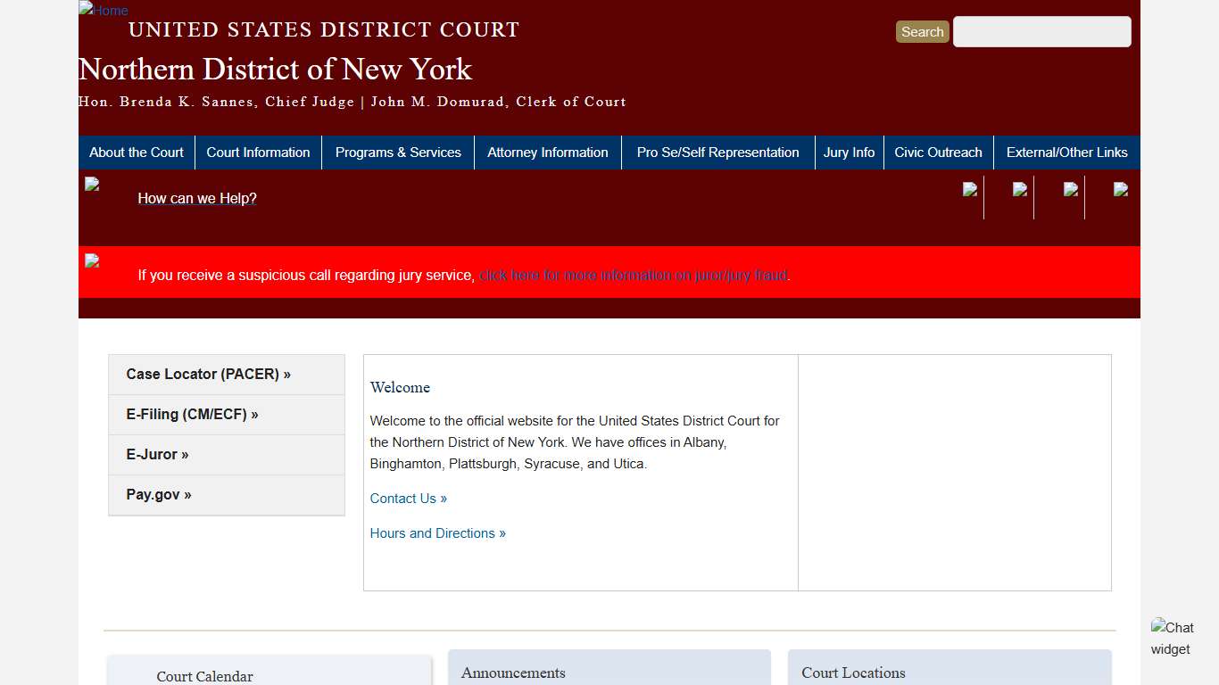Select the Jury Info menu item

849,153
